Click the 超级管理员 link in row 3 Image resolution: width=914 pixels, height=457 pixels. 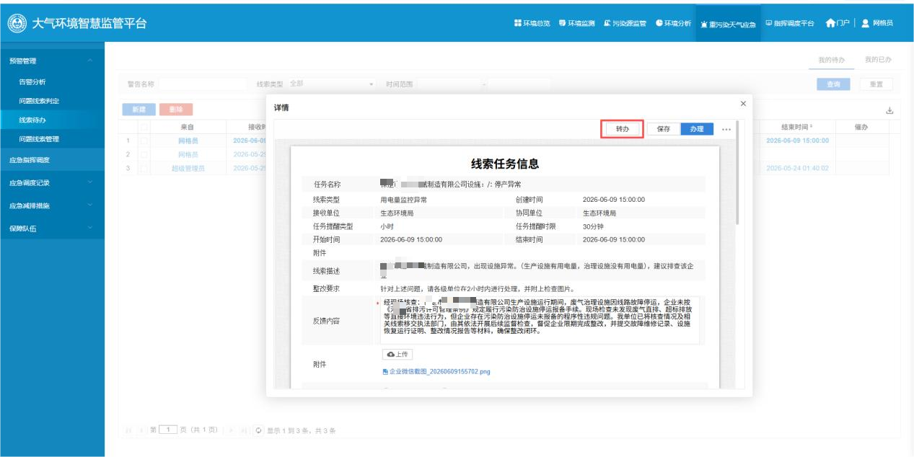click(x=188, y=168)
